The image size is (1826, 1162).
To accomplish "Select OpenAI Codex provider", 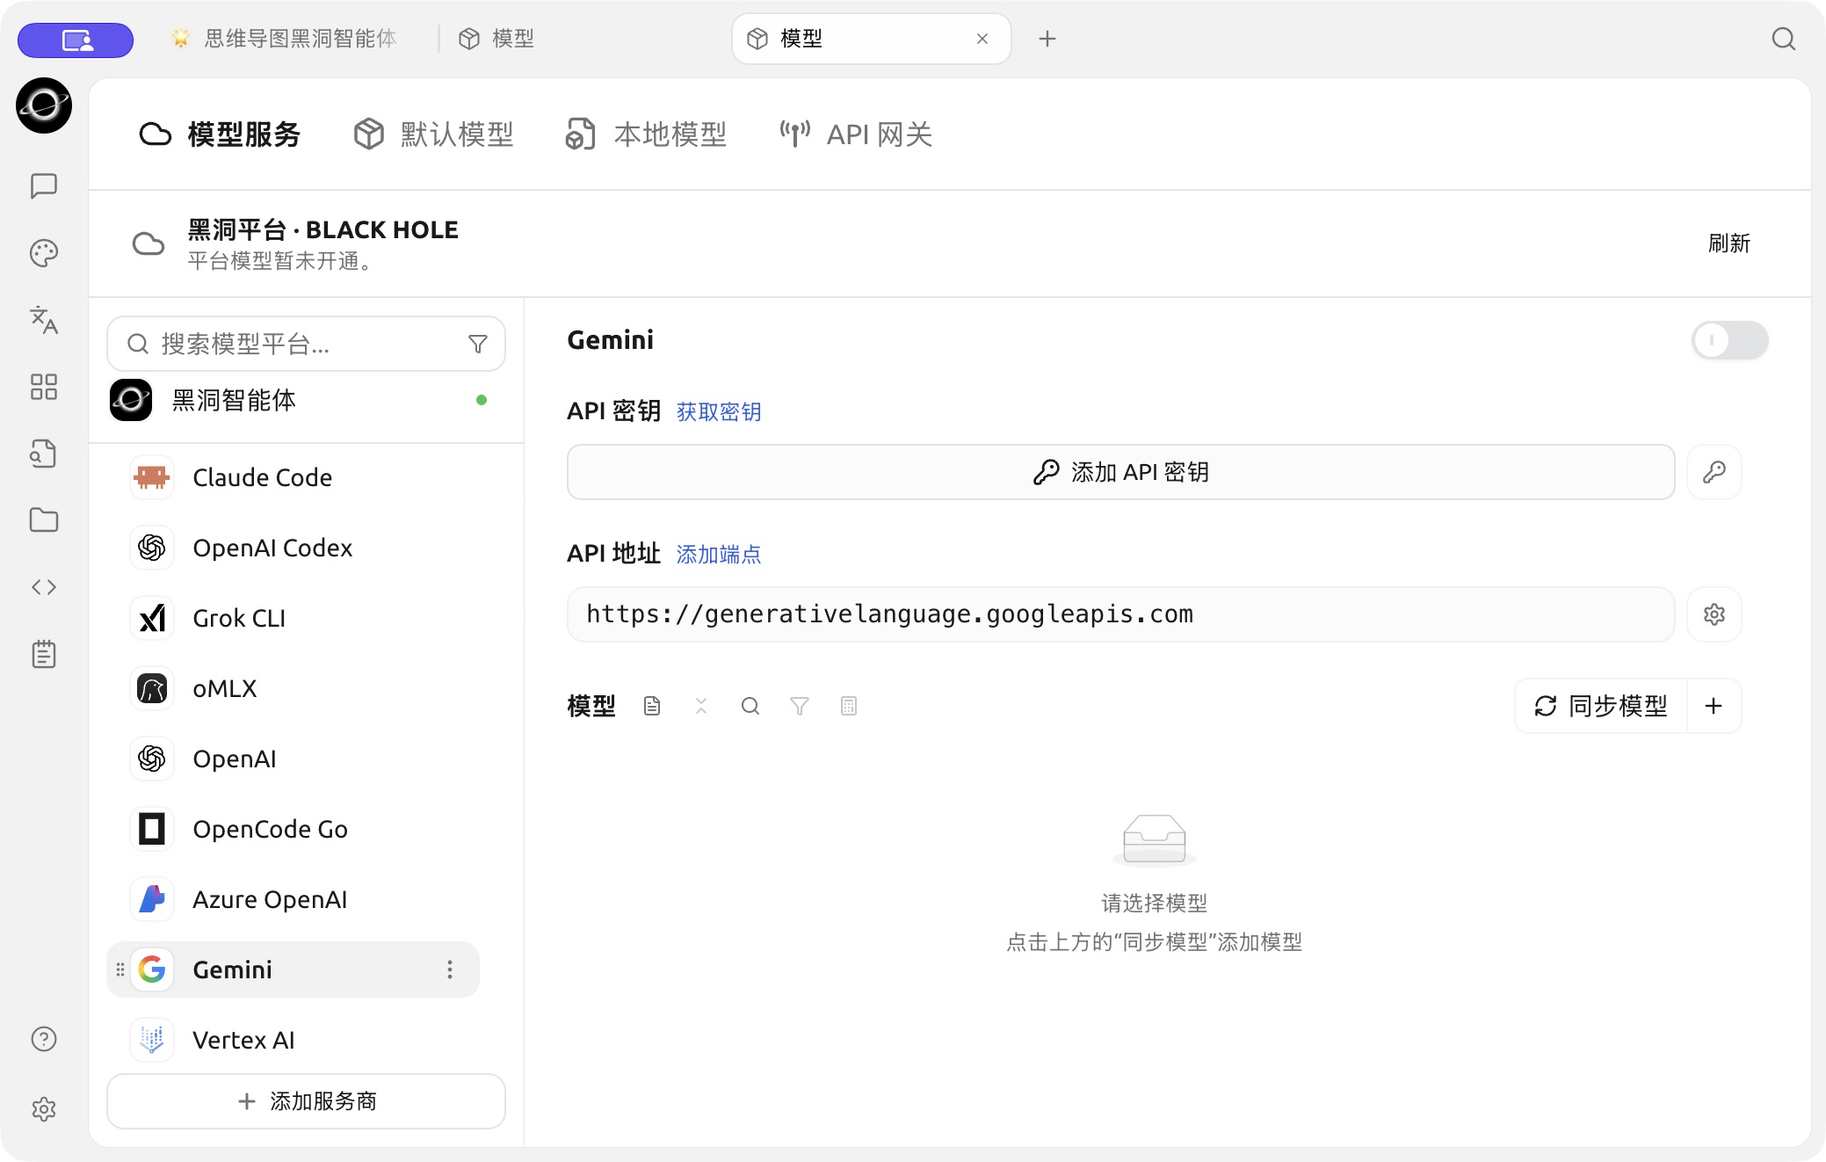I will [293, 548].
